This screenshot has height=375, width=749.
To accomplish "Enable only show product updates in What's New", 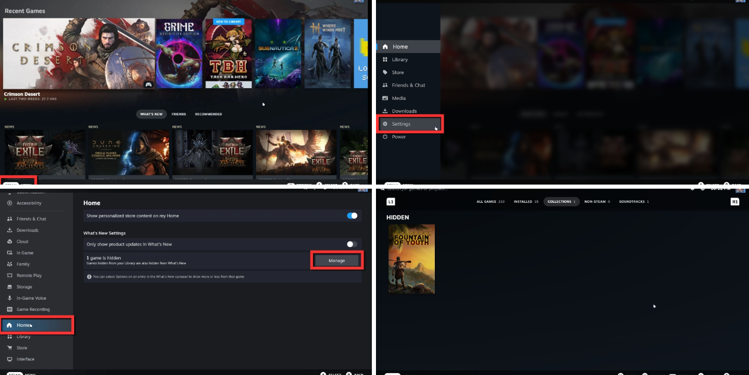I will point(352,244).
